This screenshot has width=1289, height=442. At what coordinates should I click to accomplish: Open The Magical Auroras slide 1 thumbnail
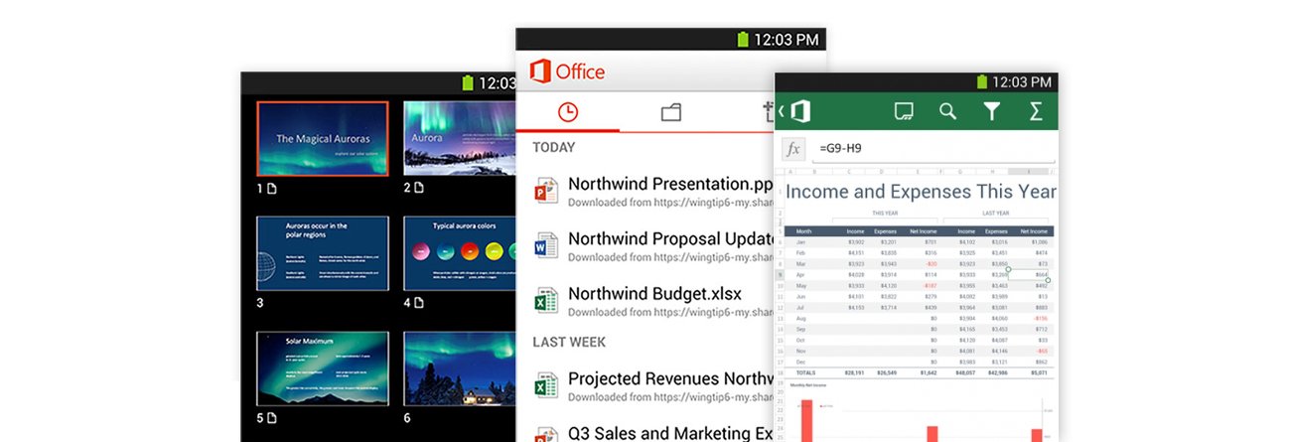tap(323, 138)
